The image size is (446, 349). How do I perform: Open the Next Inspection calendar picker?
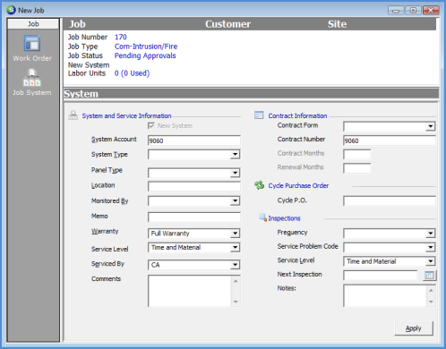click(x=430, y=275)
